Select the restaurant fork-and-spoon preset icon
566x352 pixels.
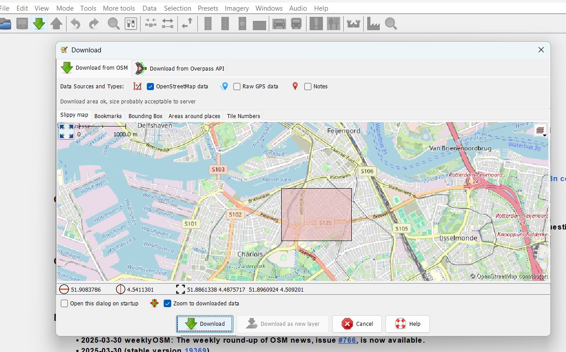click(x=333, y=24)
